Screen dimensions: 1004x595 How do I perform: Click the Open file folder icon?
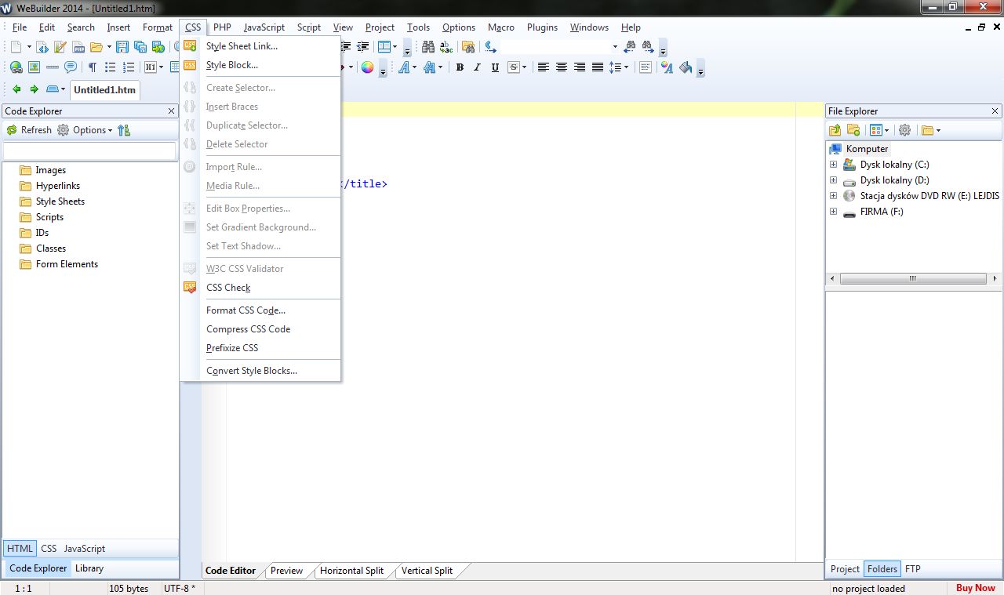(96, 47)
